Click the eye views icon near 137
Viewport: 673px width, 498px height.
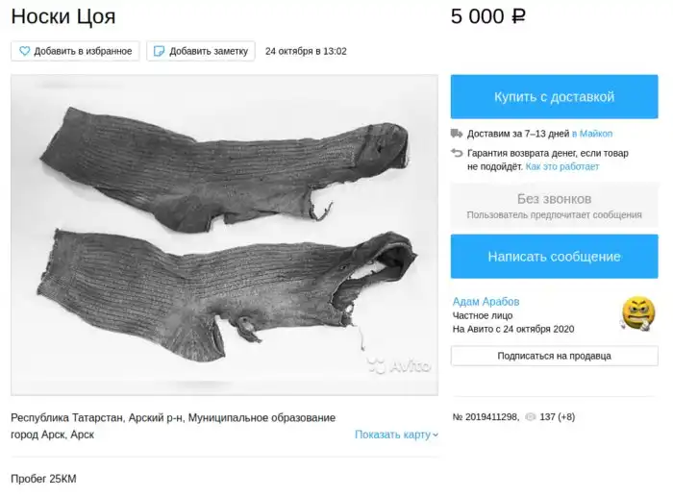pos(531,417)
